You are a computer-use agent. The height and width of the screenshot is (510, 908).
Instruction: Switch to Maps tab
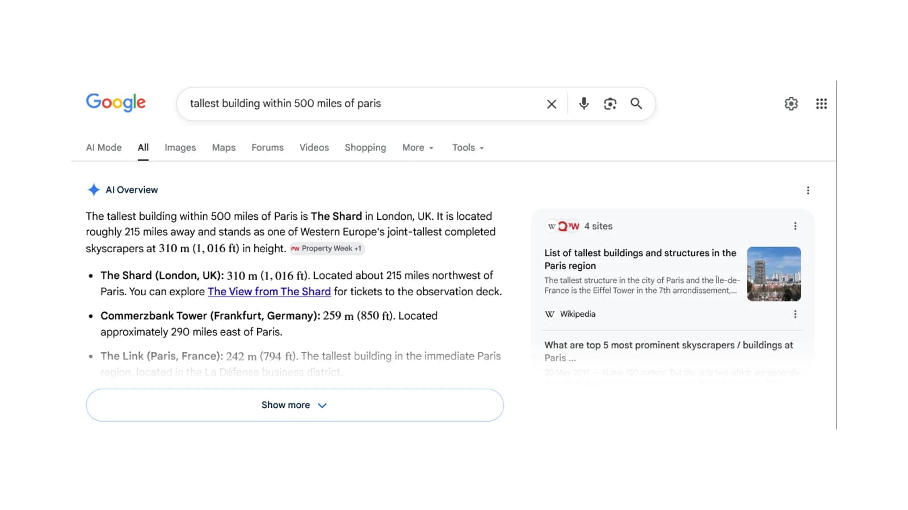tap(224, 147)
